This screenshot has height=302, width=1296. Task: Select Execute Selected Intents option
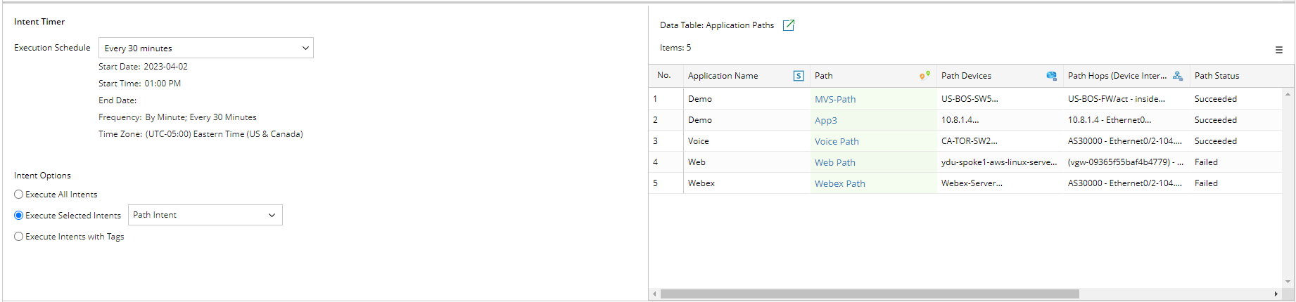click(19, 216)
